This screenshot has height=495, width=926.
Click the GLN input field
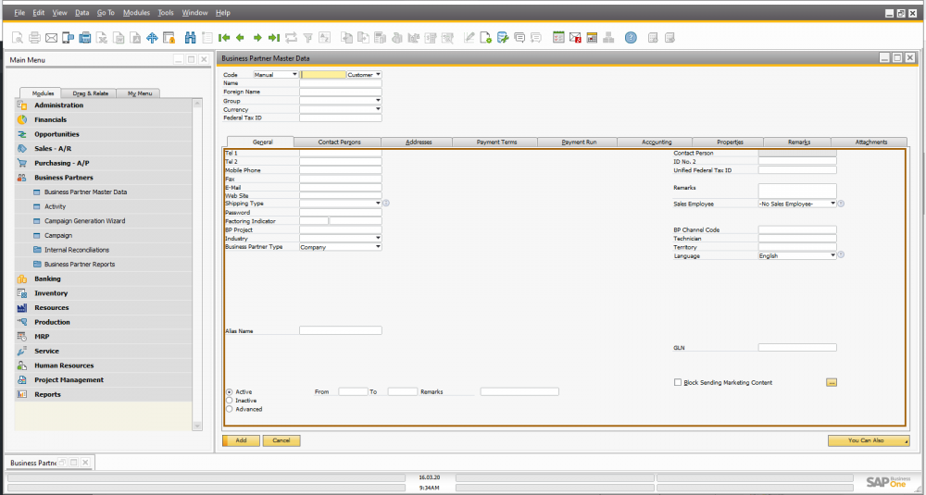tap(797, 348)
